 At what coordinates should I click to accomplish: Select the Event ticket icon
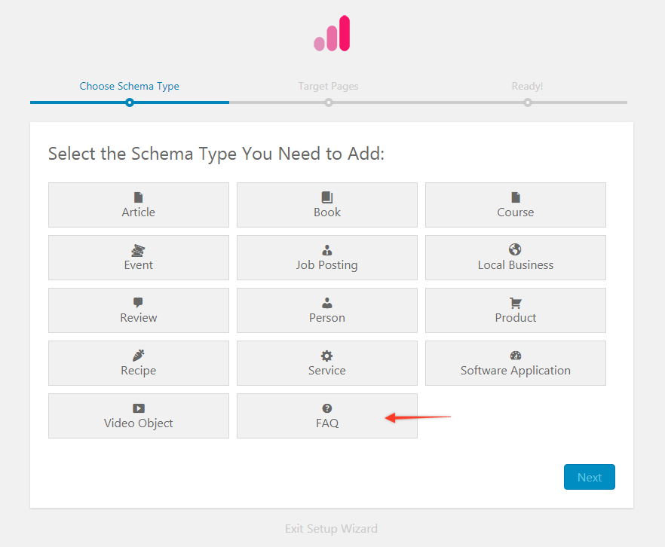pyautogui.click(x=139, y=250)
